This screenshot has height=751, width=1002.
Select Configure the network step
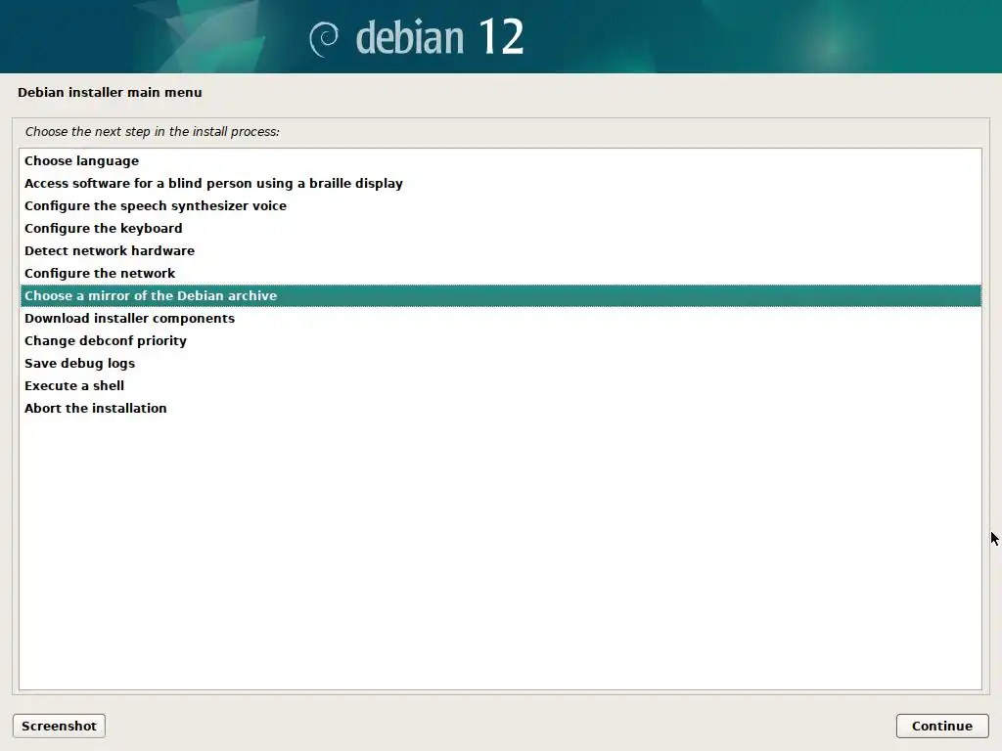click(500, 274)
